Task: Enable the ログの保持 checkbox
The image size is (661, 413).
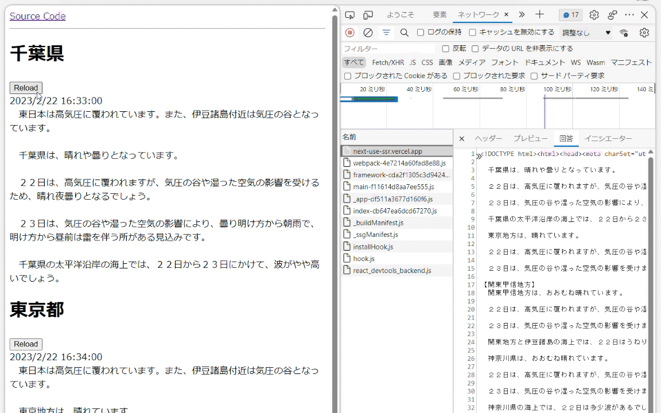Action: click(x=420, y=33)
